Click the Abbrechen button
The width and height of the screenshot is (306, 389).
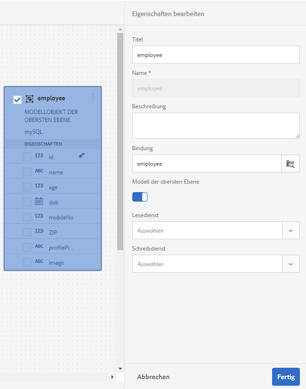153,377
